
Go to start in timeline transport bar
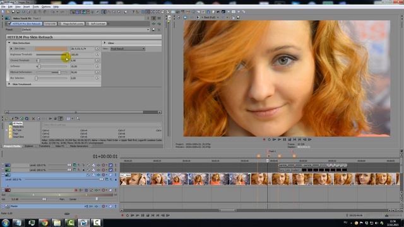point(153,216)
